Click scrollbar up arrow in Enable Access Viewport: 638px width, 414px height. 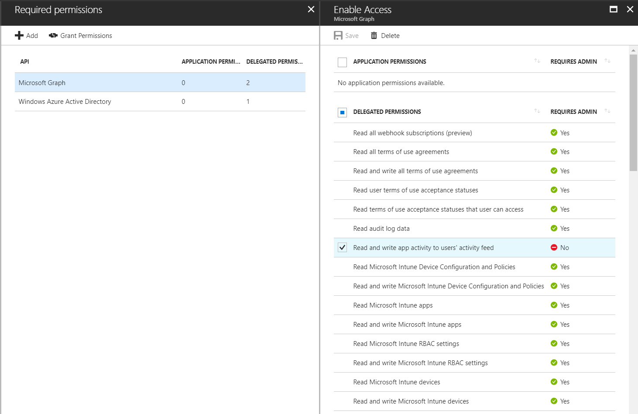(x=633, y=50)
